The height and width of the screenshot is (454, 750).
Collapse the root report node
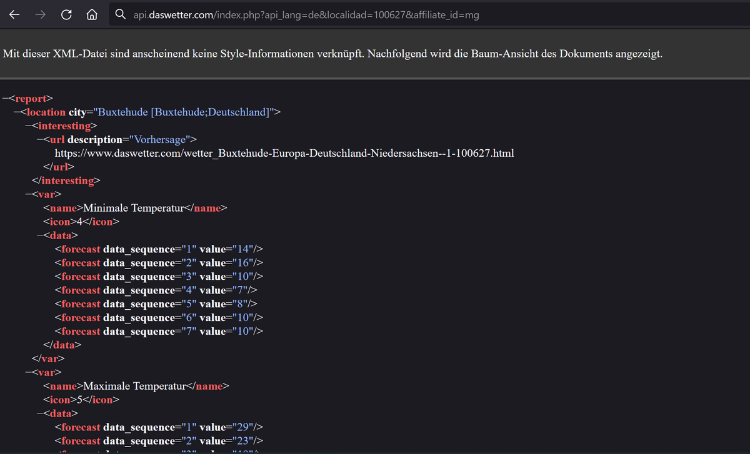(x=6, y=99)
